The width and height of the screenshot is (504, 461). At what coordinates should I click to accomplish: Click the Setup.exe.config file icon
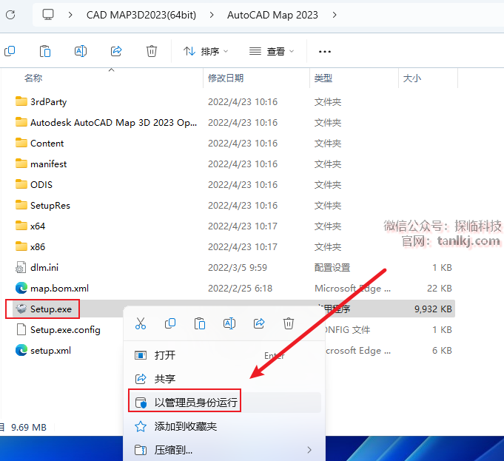click(x=21, y=329)
